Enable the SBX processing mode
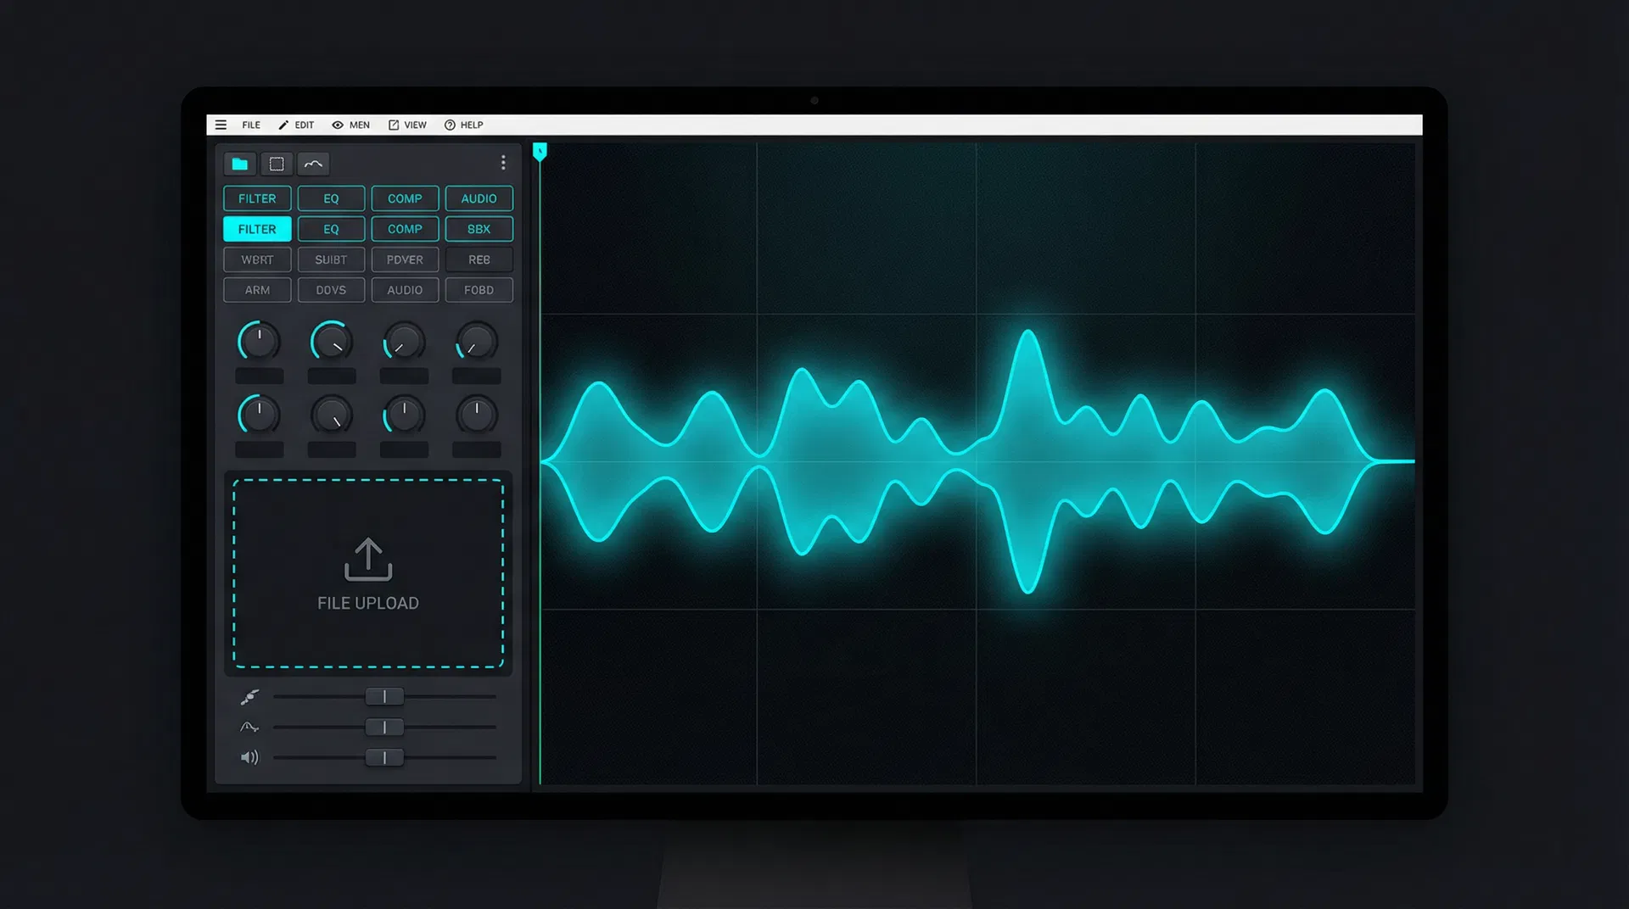This screenshot has width=1629, height=909. [x=479, y=229]
